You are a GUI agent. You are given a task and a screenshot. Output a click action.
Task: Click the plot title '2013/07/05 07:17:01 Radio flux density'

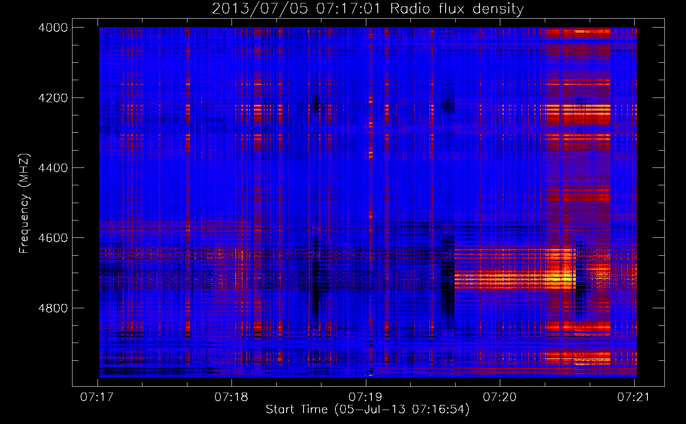368,8
